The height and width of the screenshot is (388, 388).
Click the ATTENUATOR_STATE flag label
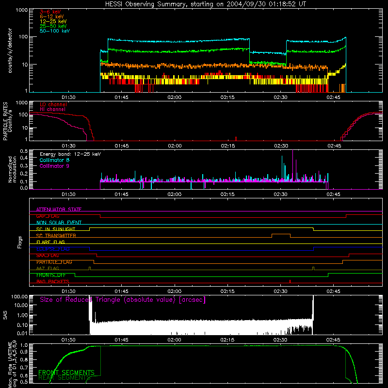pos(59,210)
